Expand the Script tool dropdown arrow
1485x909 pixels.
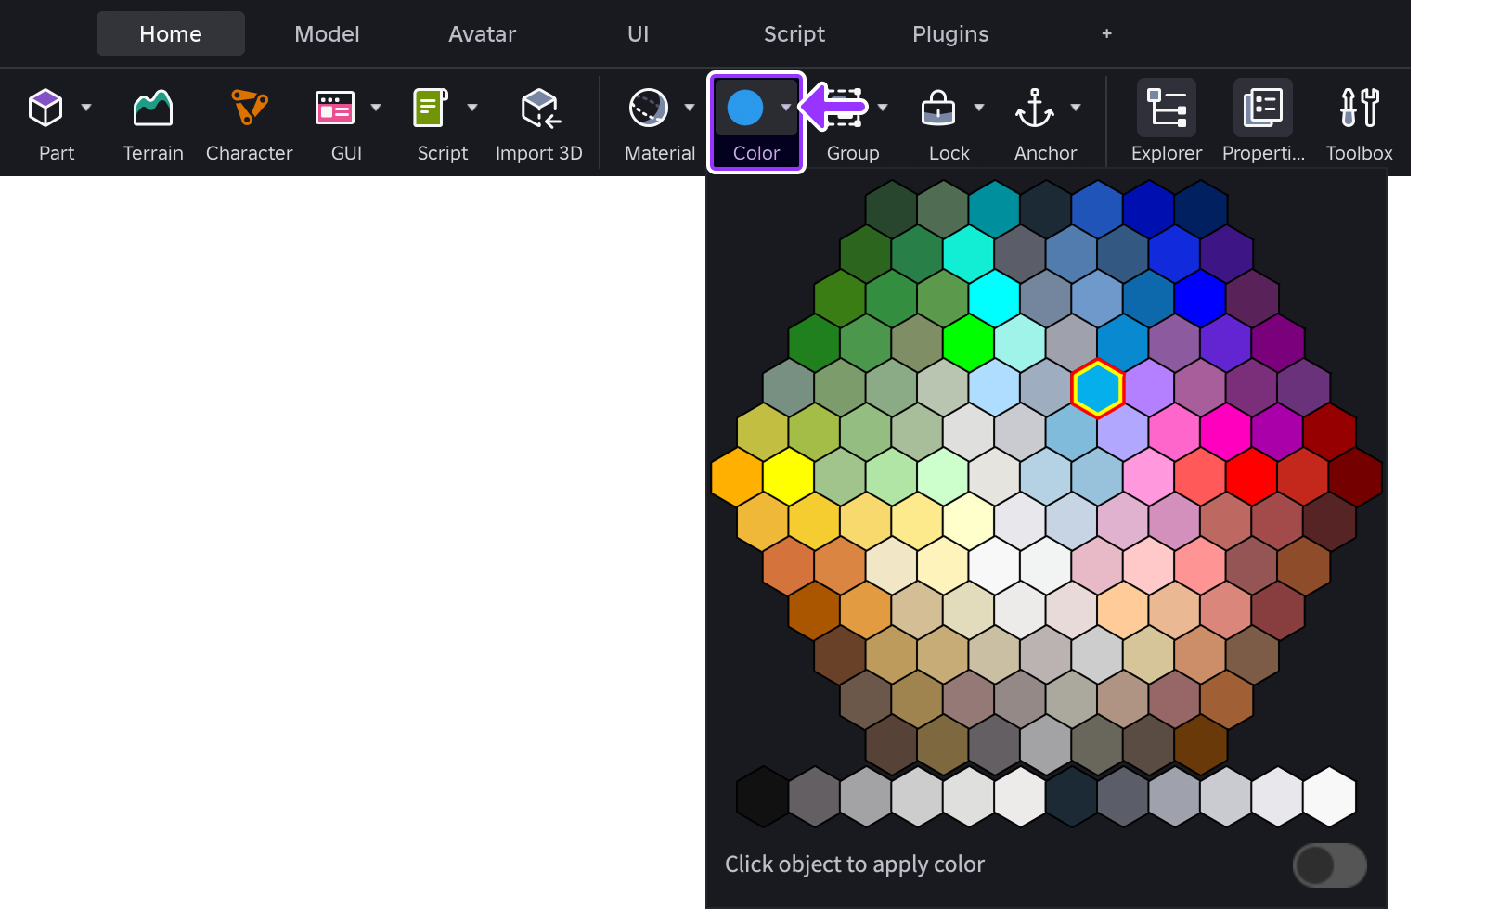tap(472, 108)
